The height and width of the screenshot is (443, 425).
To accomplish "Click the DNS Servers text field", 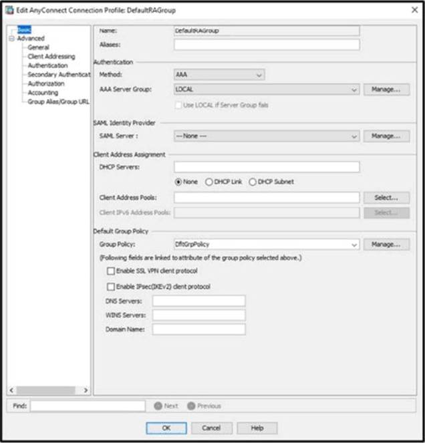I will [x=198, y=301].
